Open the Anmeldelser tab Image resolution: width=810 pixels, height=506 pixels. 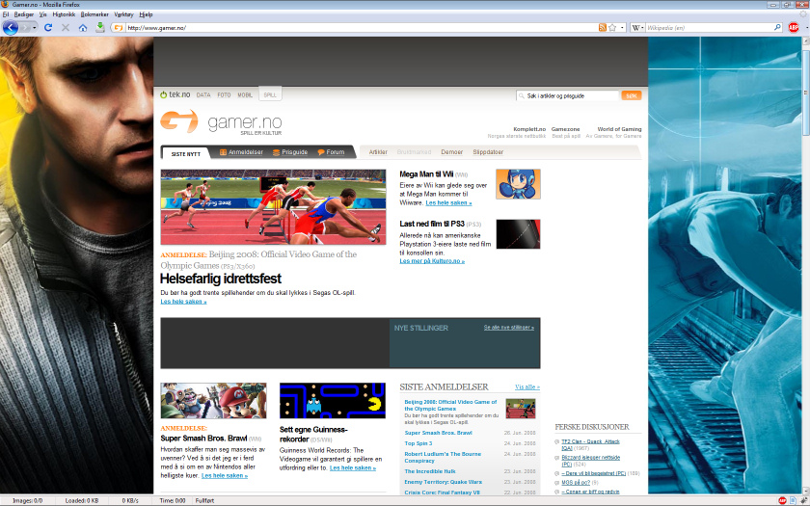click(x=241, y=152)
